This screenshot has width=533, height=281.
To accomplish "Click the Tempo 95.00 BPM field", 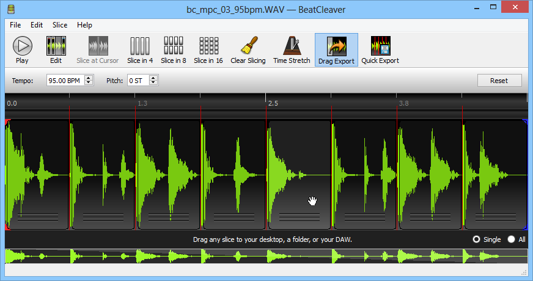I will 65,81.
